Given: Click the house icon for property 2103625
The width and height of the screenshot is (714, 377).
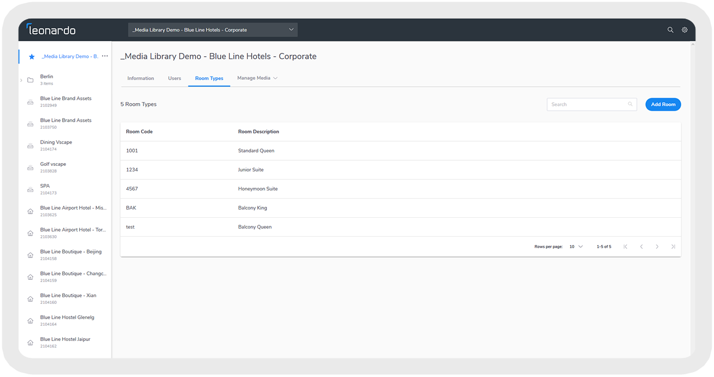Looking at the screenshot, I should [x=31, y=211].
